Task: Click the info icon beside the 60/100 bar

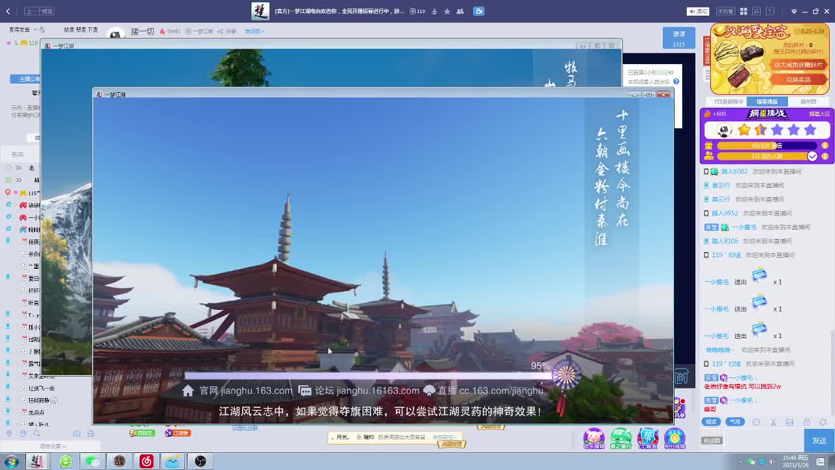Action: 825,146
